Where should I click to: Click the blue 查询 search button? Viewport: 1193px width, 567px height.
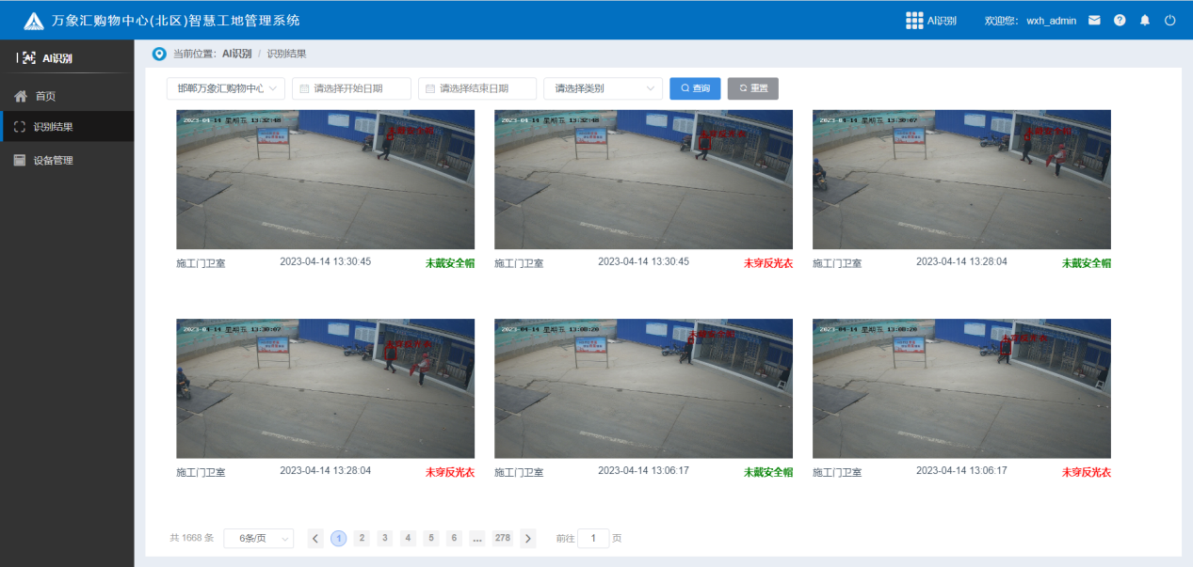695,88
